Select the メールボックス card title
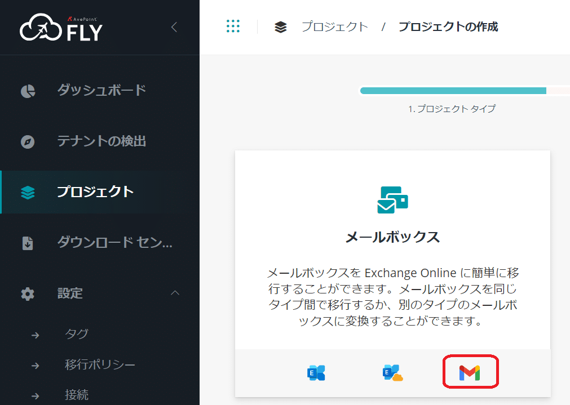Image resolution: width=570 pixels, height=405 pixels. [x=392, y=237]
